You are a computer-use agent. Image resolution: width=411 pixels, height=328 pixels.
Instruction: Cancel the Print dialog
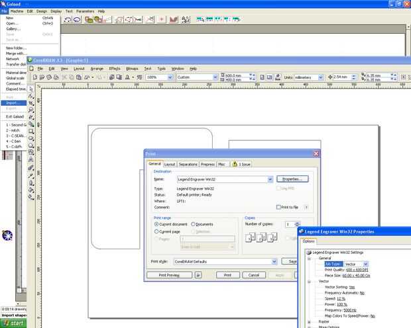pos(254,275)
